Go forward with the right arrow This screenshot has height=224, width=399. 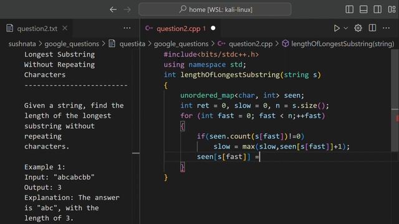pyautogui.click(x=127, y=10)
